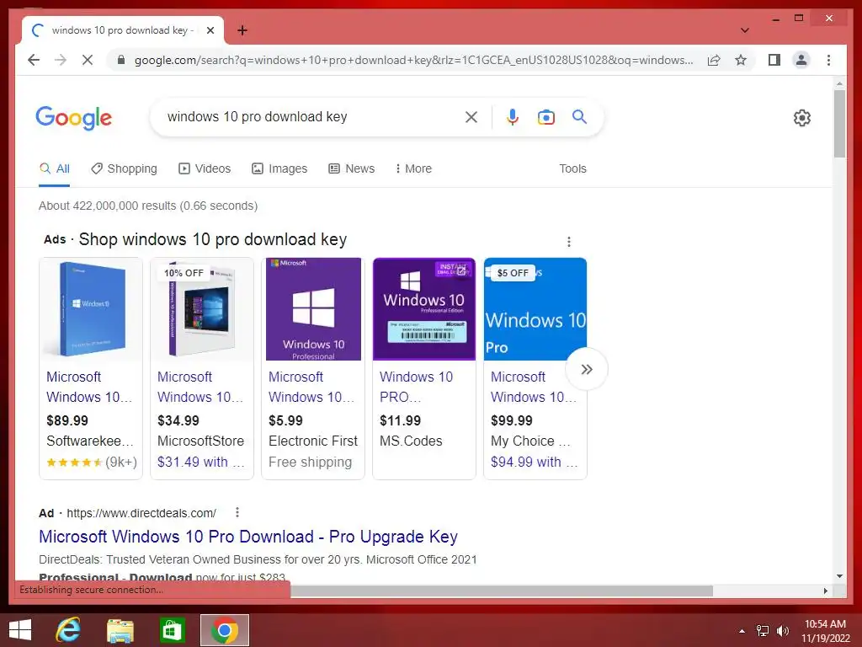The height and width of the screenshot is (647, 862).
Task: Open Electronic First $5.99 product link
Action: click(x=311, y=387)
